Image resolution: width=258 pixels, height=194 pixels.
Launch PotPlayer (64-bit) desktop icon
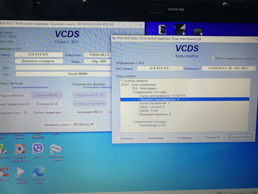point(21,175)
